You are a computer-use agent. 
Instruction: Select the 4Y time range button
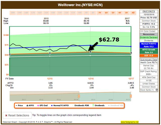click(x=120, y=13)
